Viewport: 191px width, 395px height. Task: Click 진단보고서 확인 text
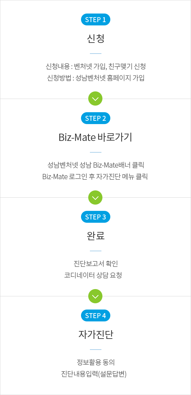tap(95, 264)
